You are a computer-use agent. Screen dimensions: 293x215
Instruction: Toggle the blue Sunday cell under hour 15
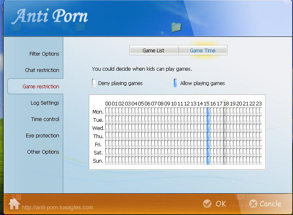(208, 161)
